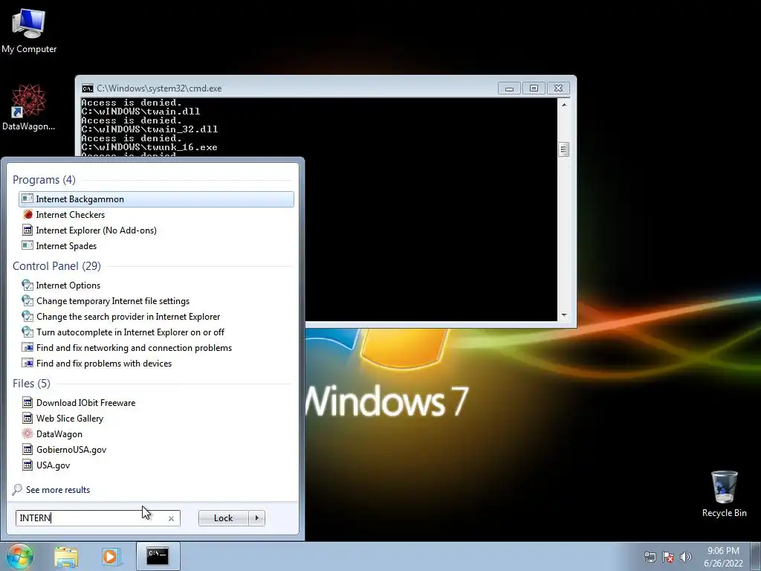Select USA.gov result text
Viewport: 761px width, 571px height.
54,465
